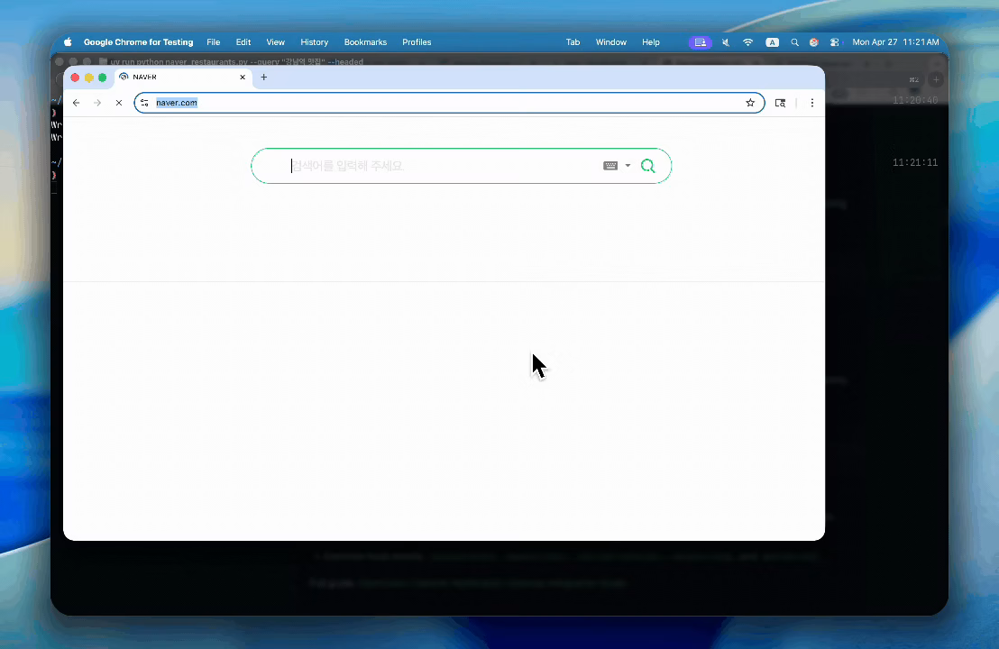Image resolution: width=999 pixels, height=649 pixels.
Task: Open Spotlight search in the menu bar
Action: coord(794,42)
